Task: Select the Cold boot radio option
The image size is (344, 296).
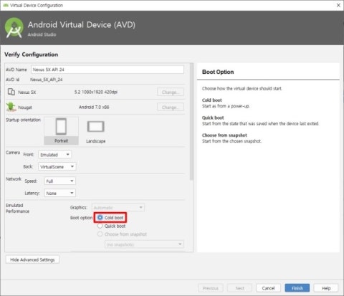Action: pos(100,217)
